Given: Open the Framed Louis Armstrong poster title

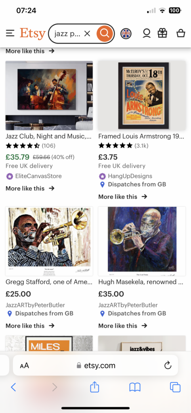Looking at the screenshot, I should [141, 136].
